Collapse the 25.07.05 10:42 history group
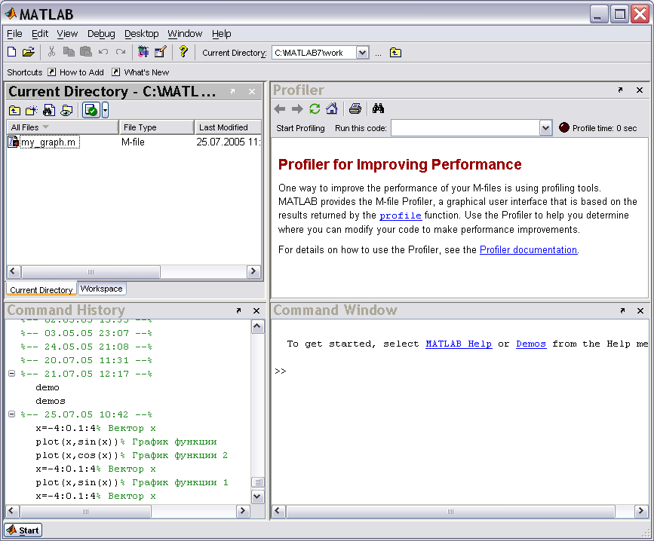The width and height of the screenshot is (654, 541). [x=11, y=414]
